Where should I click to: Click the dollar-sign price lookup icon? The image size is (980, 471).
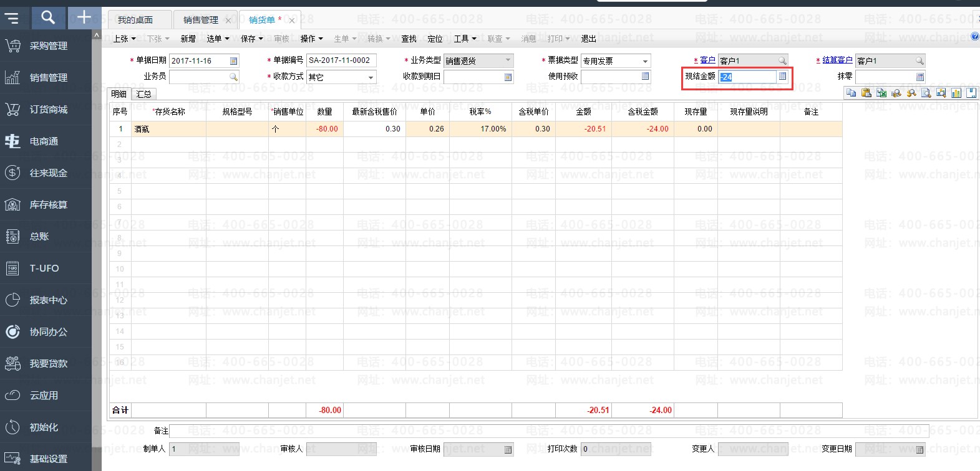click(911, 93)
